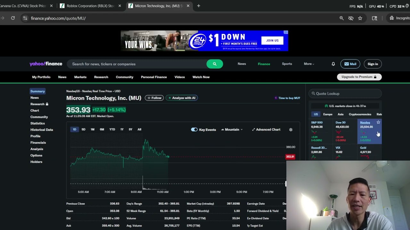This screenshot has height=230, width=410.
Task: Open the Dow 30 index card
Action: click(x=345, y=131)
